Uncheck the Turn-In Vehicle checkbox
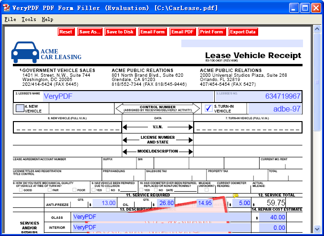Viewport: 324px width, 236px height. pyautogui.click(x=209, y=108)
